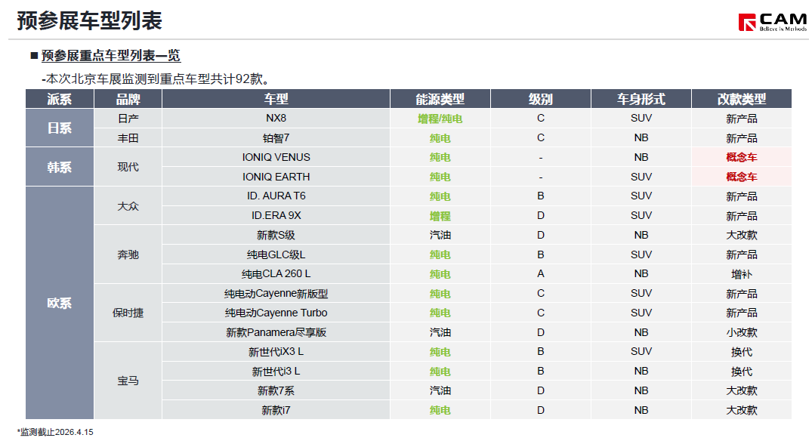
Task: Select the 欧系 group cell
Action: tap(60, 303)
